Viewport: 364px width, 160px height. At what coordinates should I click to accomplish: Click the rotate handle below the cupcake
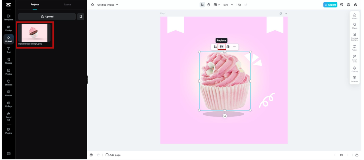225,116
